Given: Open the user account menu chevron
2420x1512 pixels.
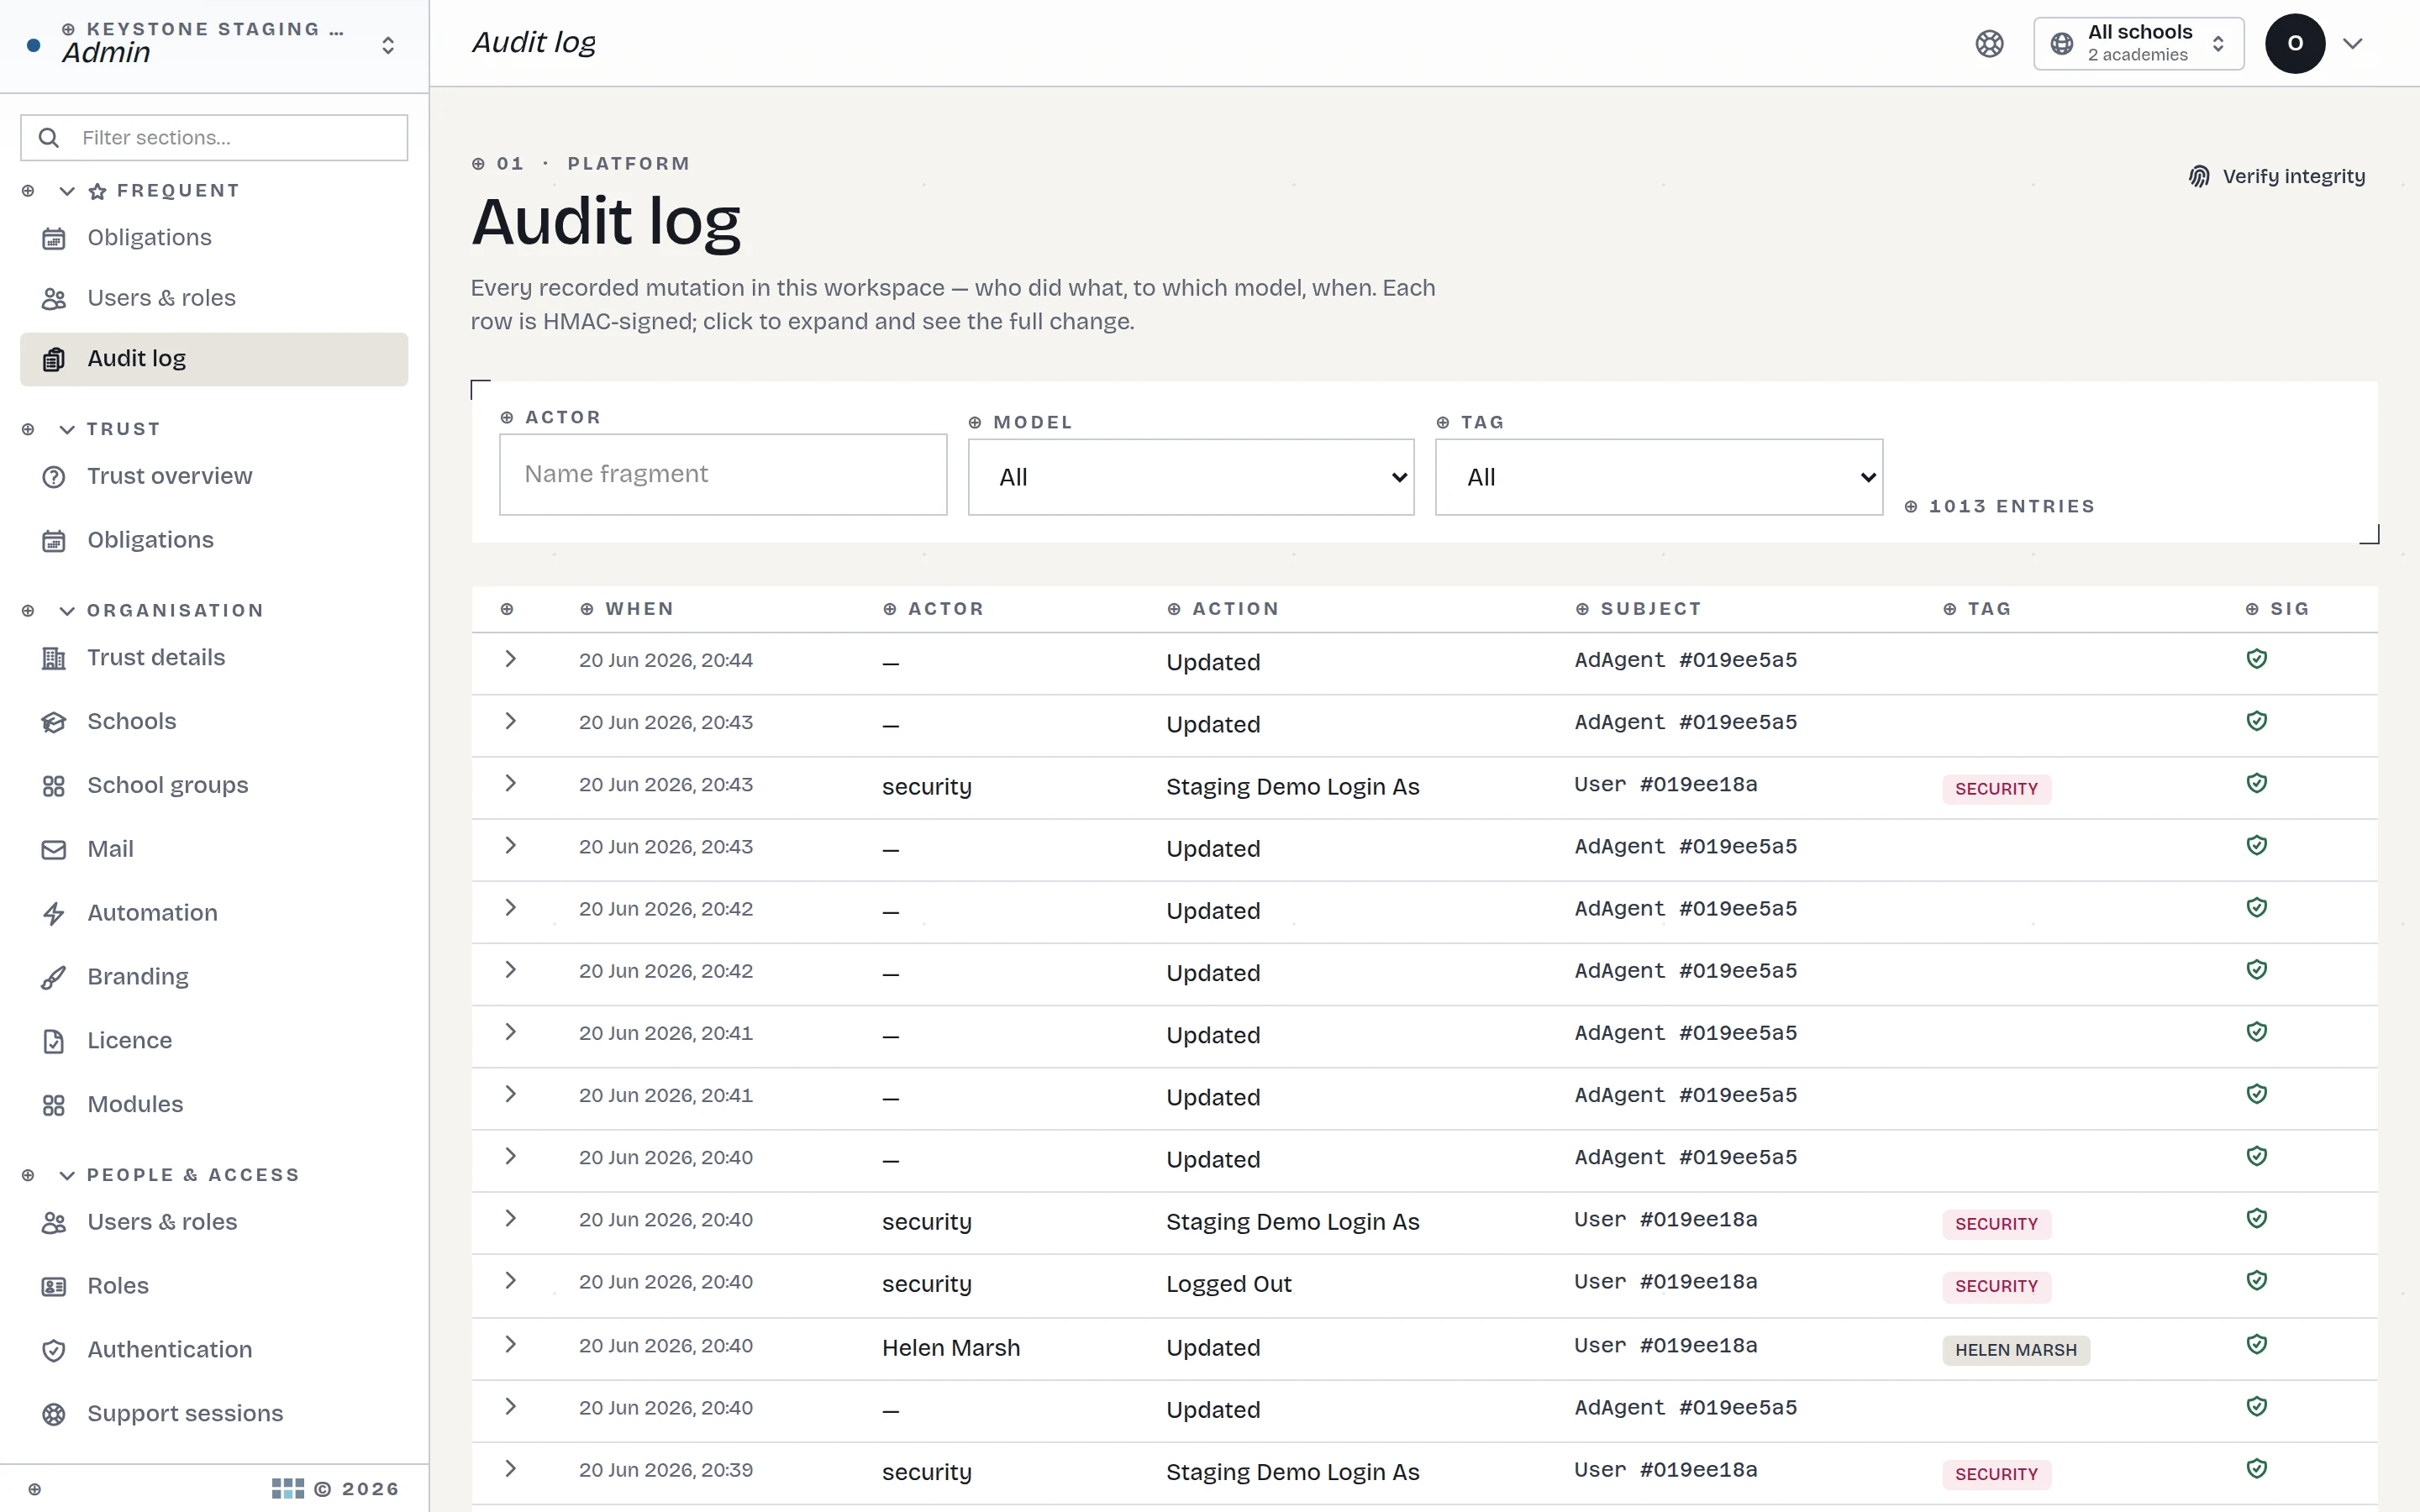Looking at the screenshot, I should tap(2352, 44).
